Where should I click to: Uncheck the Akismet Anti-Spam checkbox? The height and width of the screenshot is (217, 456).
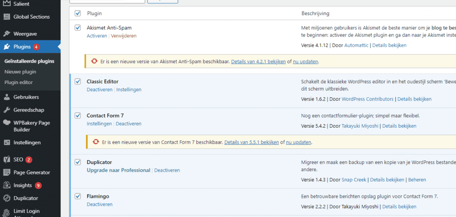tap(77, 28)
